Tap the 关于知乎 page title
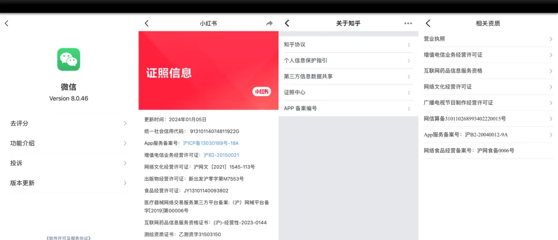 348,23
